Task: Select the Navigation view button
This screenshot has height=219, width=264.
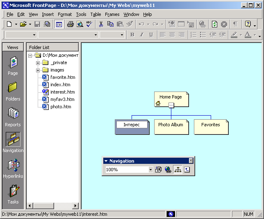Action: coord(13,142)
